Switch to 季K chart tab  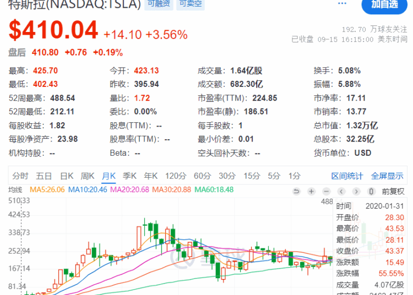tap(129, 176)
